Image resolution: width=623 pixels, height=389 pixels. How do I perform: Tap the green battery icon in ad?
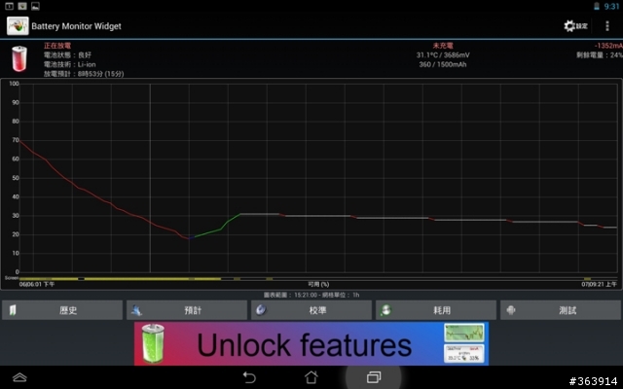(154, 343)
